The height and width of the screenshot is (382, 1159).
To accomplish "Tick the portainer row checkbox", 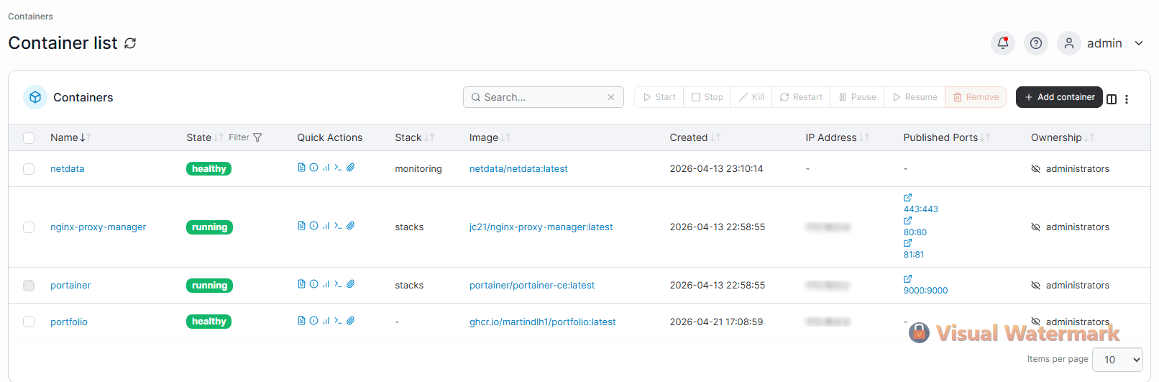I will click(x=29, y=286).
